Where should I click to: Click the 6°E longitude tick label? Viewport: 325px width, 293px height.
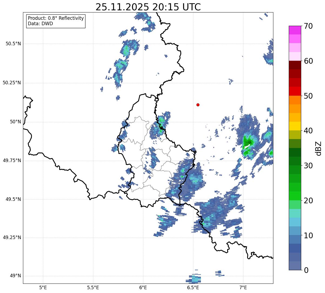tap(143, 287)
